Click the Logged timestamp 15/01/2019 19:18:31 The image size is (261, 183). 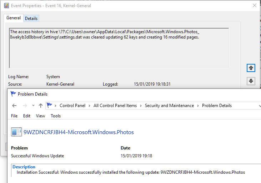coord(152,84)
